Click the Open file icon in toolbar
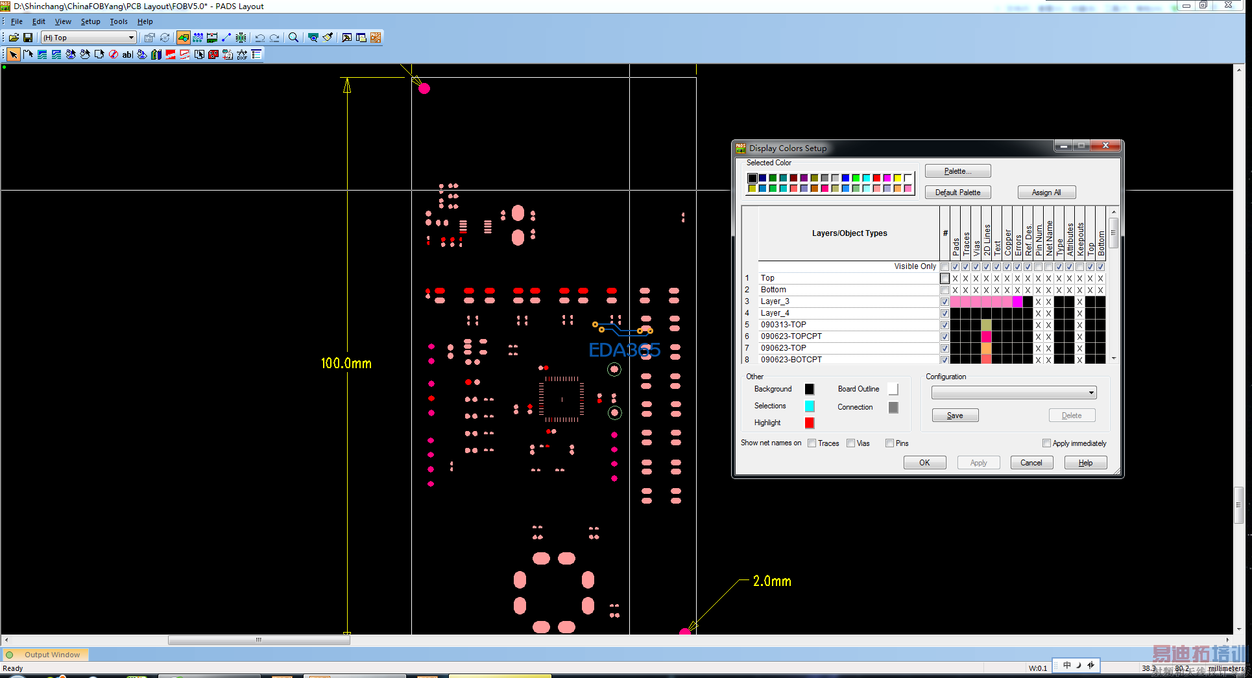This screenshot has height=678, width=1252. pos(14,38)
